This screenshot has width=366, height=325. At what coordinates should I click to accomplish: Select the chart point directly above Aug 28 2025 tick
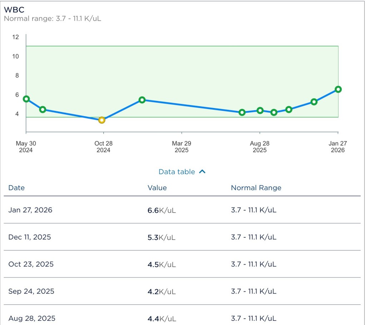[x=260, y=110]
